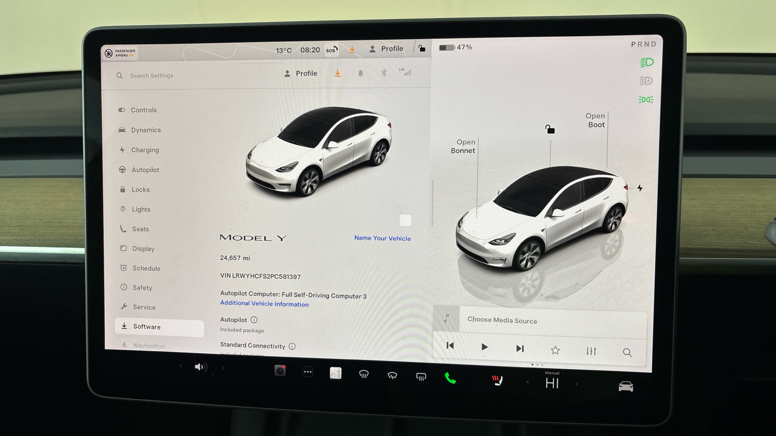Tap the windscreen wiper icon
The width and height of the screenshot is (776, 436).
pos(392,376)
